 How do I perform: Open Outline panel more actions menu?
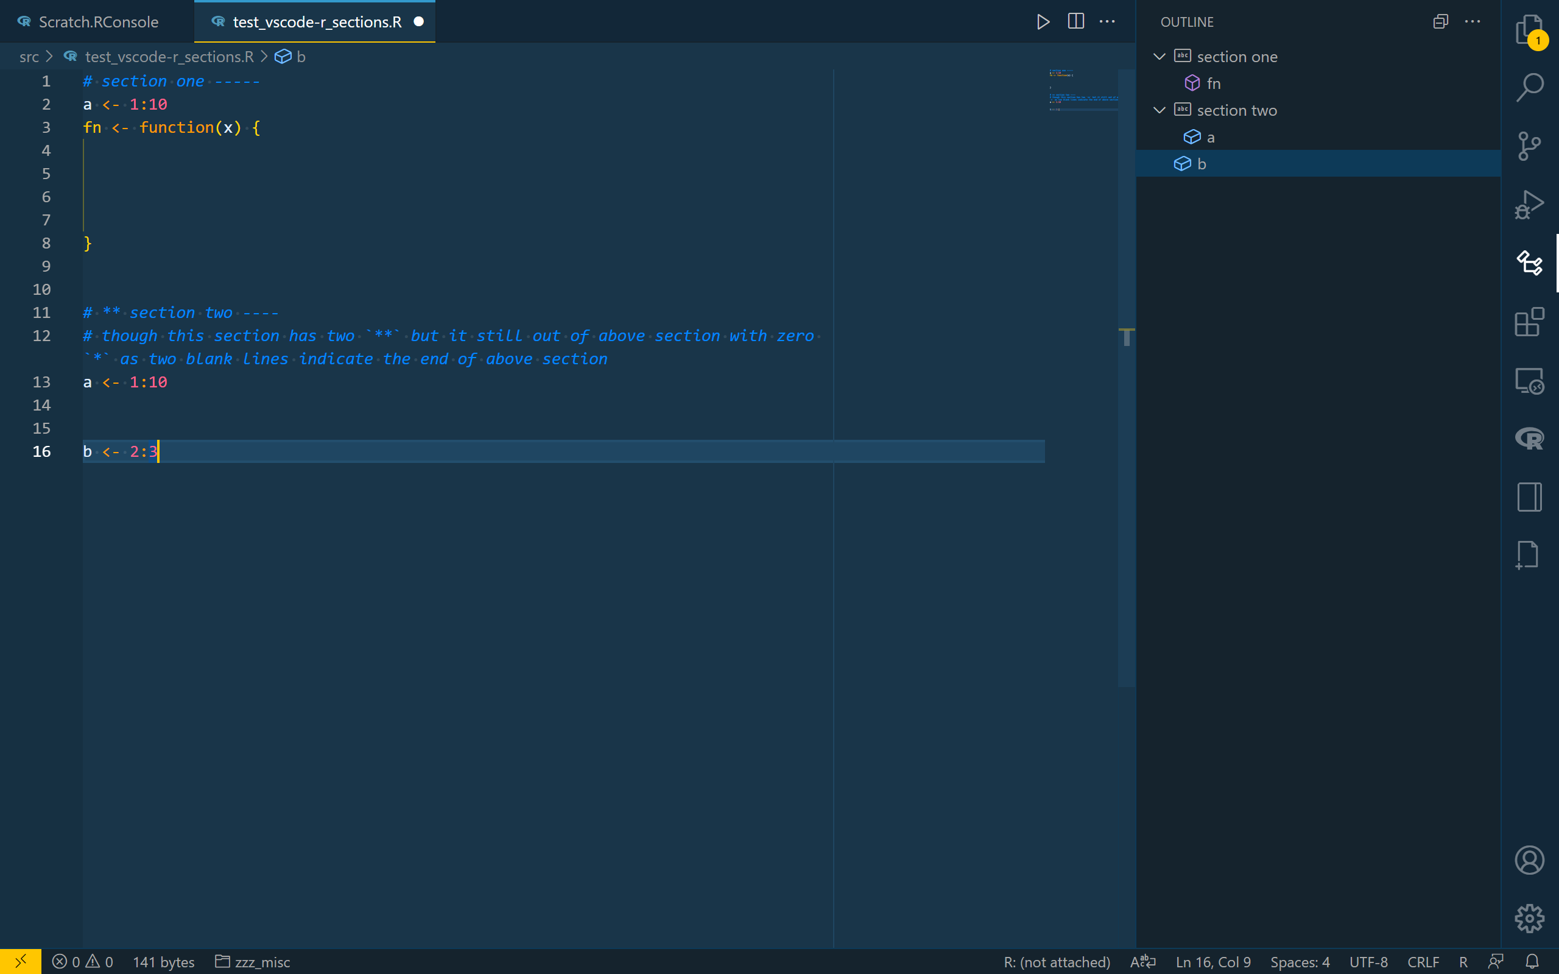point(1472,22)
